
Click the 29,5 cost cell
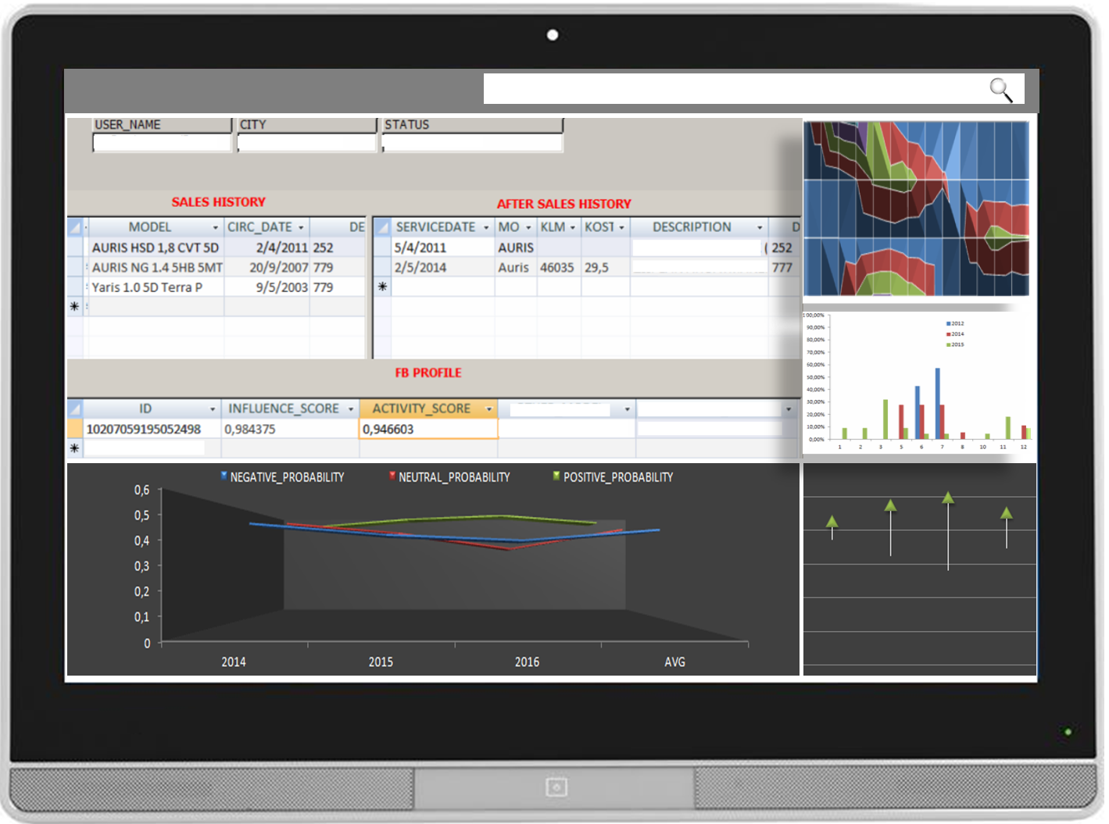tap(605, 267)
